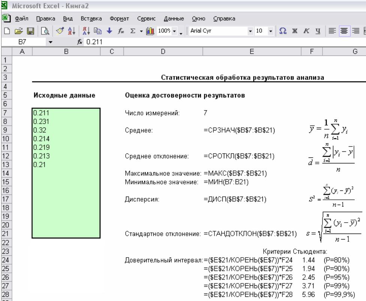Select Student criterion value 1.44
366x301 pixels.
tap(312, 260)
